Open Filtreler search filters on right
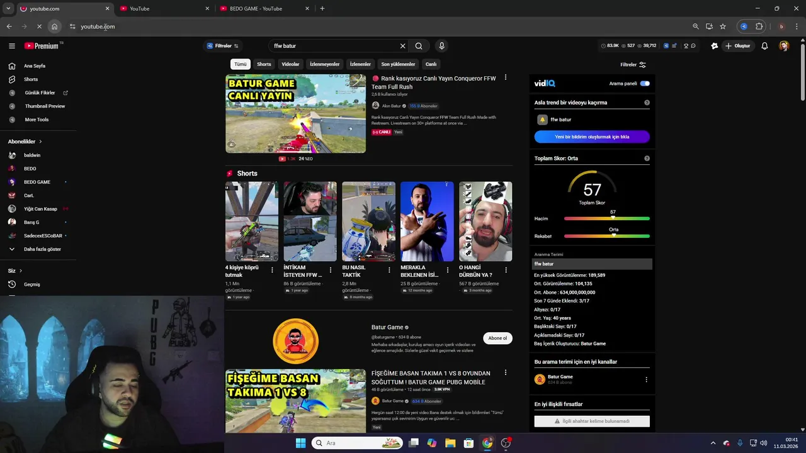 (633, 65)
